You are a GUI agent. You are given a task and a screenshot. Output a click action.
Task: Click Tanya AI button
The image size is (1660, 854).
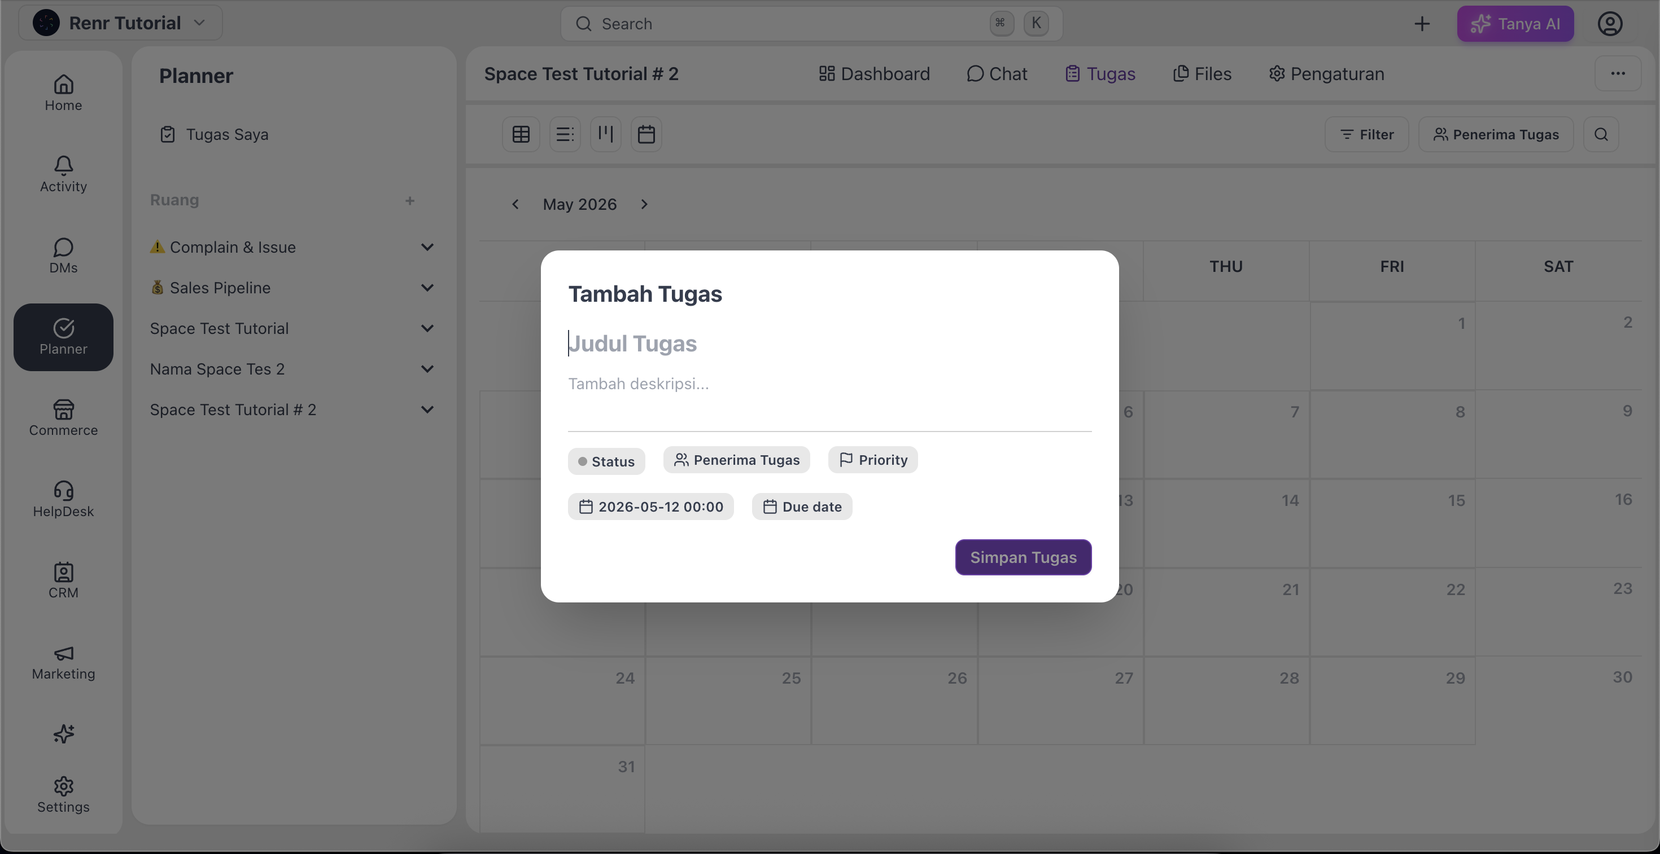[1515, 24]
